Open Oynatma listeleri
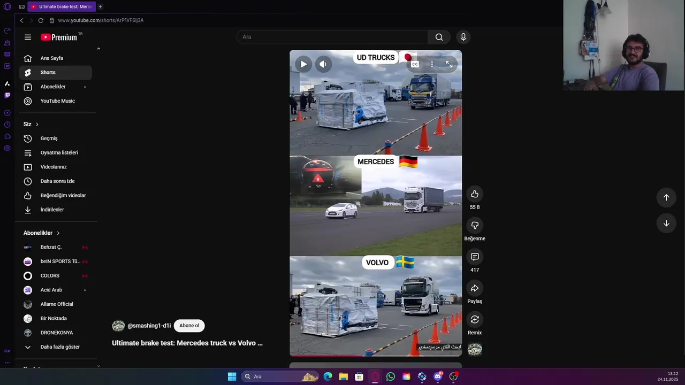The image size is (685, 385). (x=56, y=152)
